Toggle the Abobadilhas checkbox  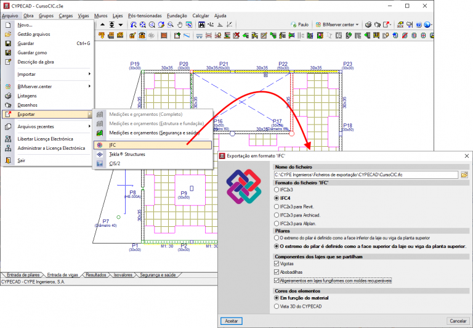point(277,272)
